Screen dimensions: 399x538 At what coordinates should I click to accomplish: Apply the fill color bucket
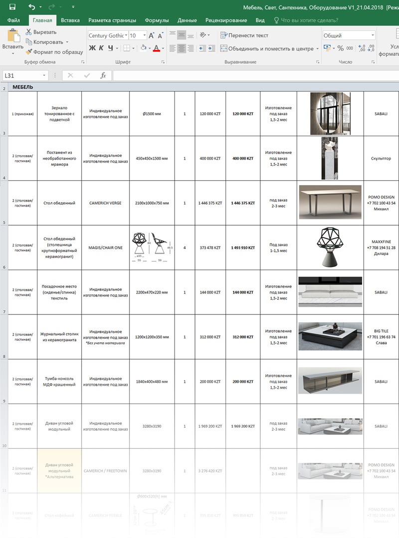coord(143,48)
